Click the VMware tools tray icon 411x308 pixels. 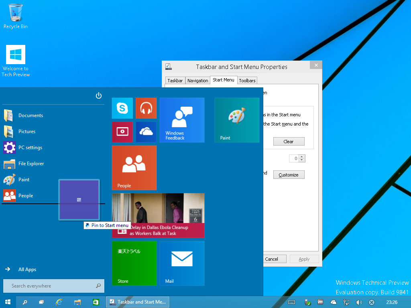[320, 302]
